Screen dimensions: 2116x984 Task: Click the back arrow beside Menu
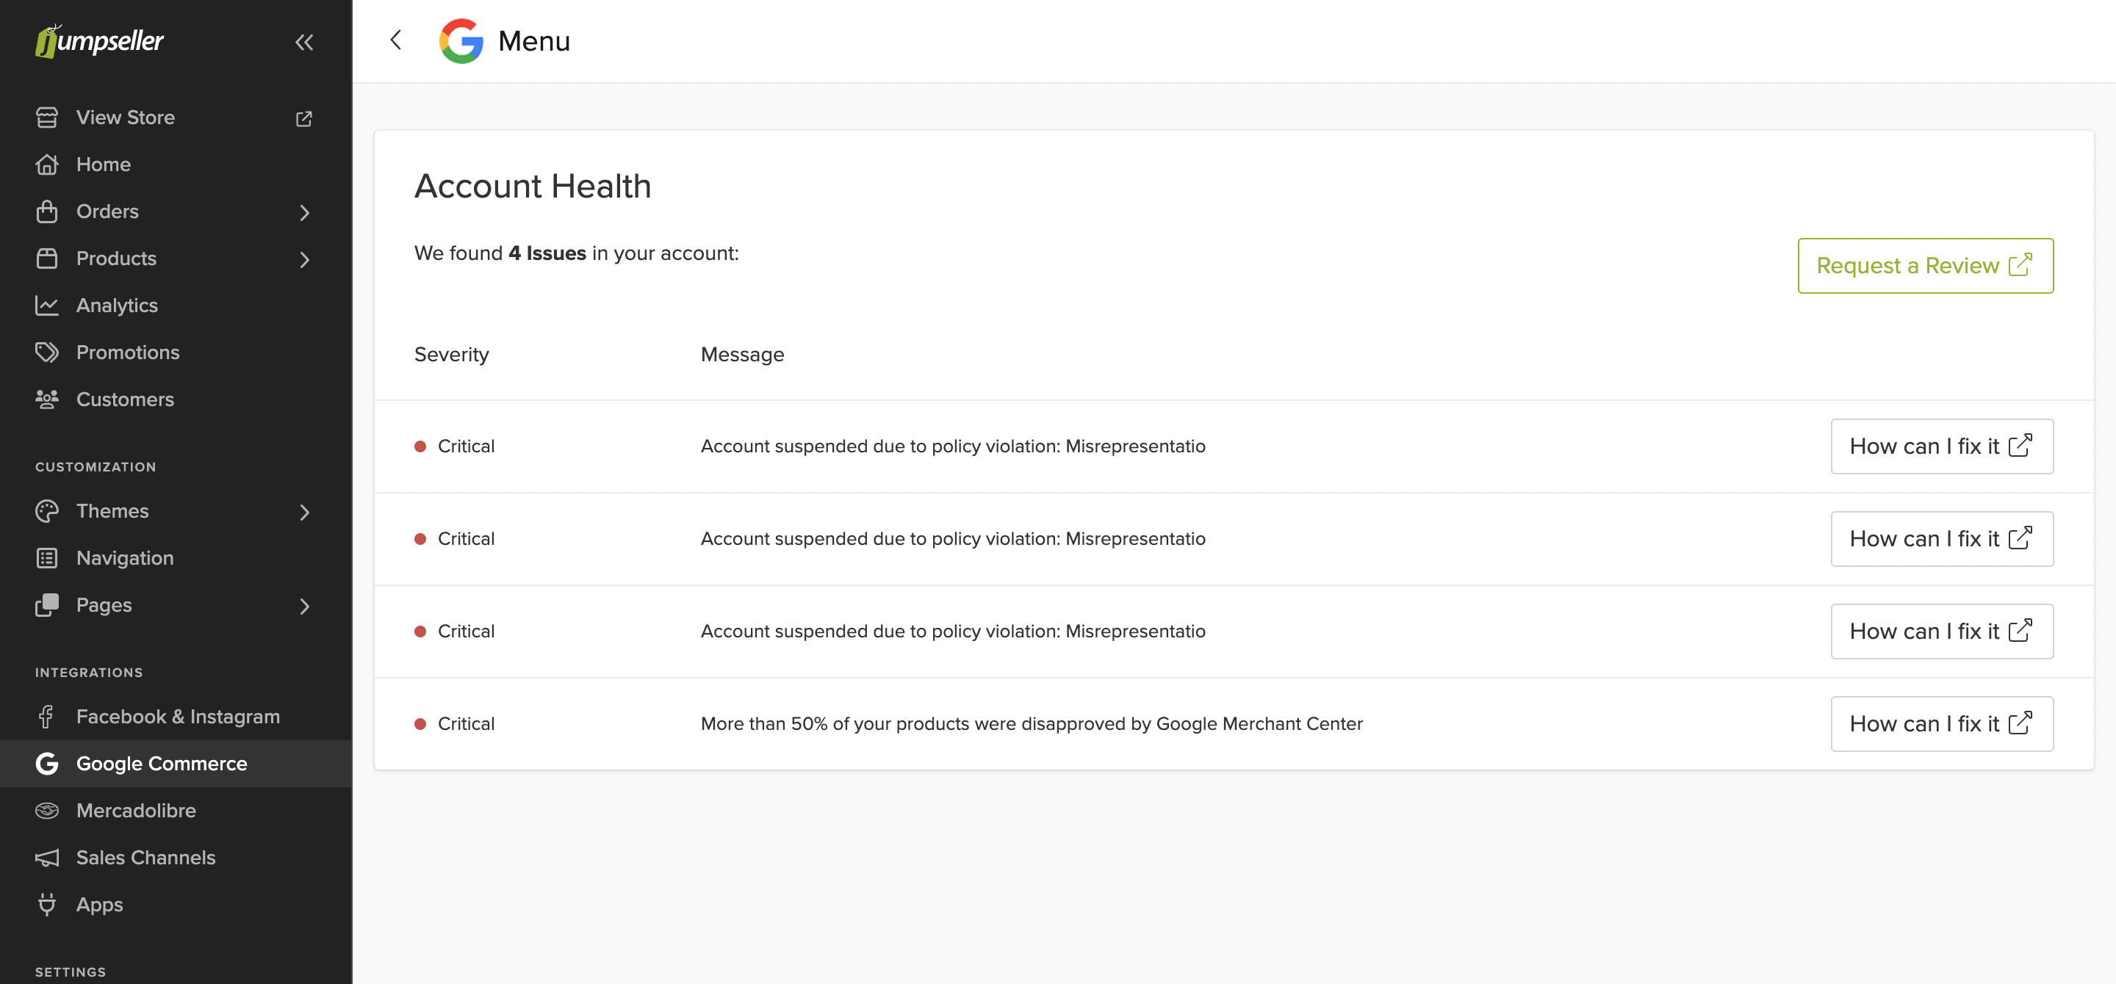(x=396, y=40)
